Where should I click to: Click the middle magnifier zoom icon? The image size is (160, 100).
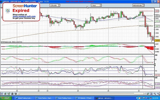pyautogui.click(x=155, y=94)
